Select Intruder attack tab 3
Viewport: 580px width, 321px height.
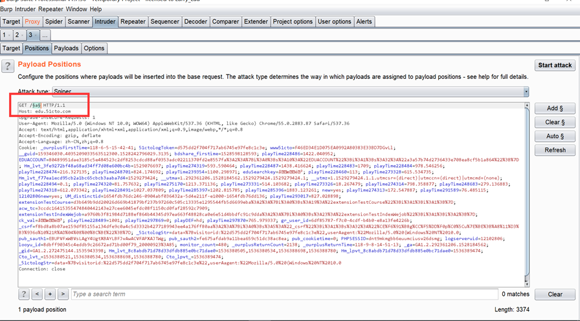[30, 35]
